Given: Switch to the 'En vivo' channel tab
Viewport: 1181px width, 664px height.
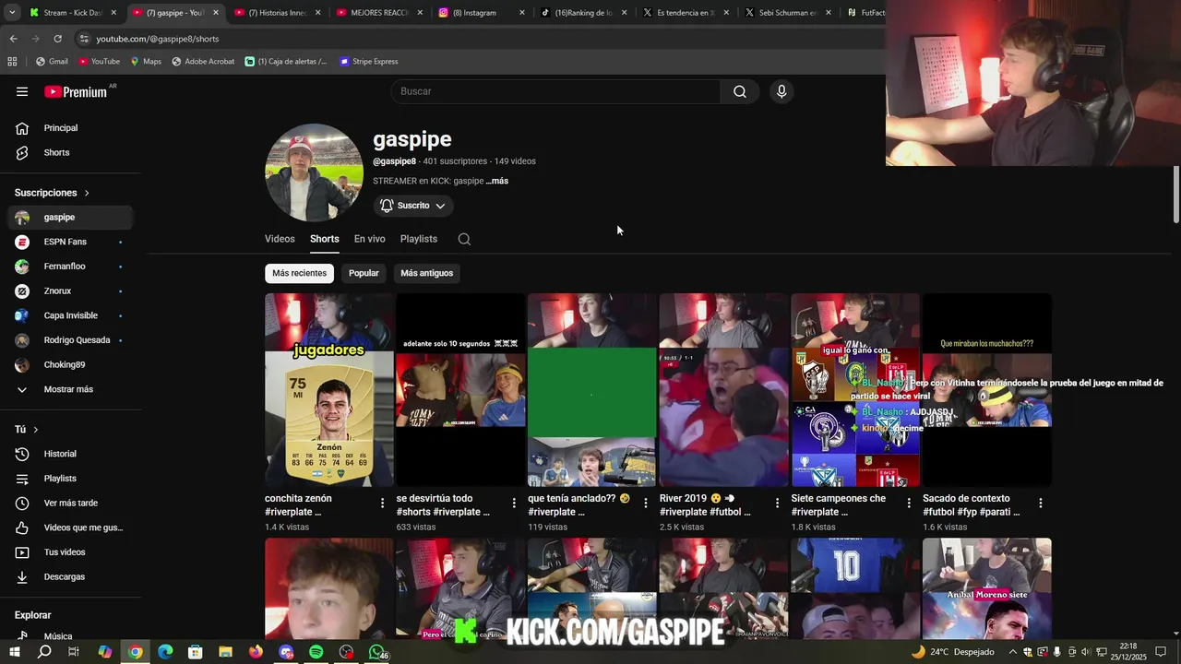Looking at the screenshot, I should click(x=369, y=239).
